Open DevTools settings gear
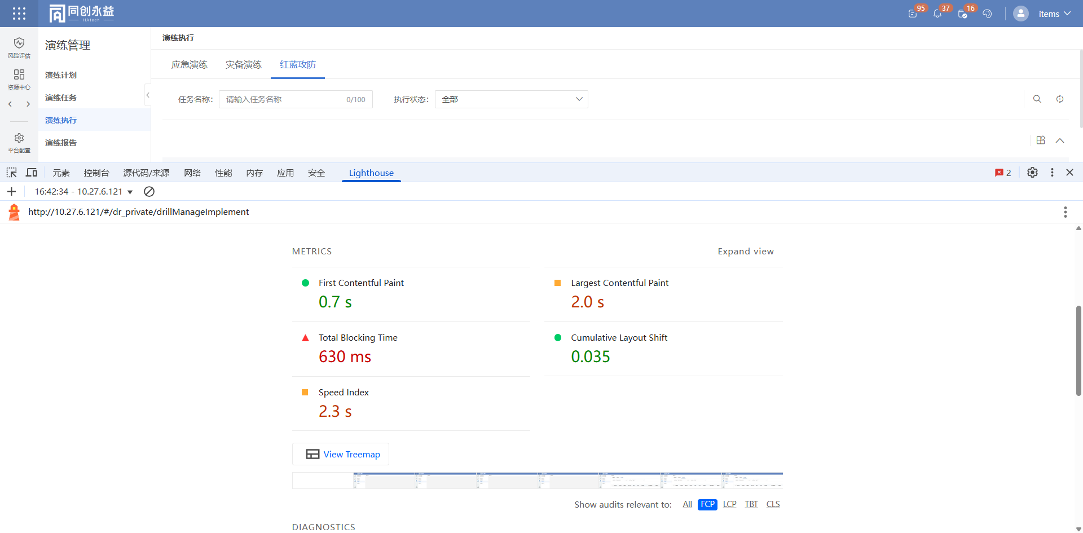 tap(1032, 173)
